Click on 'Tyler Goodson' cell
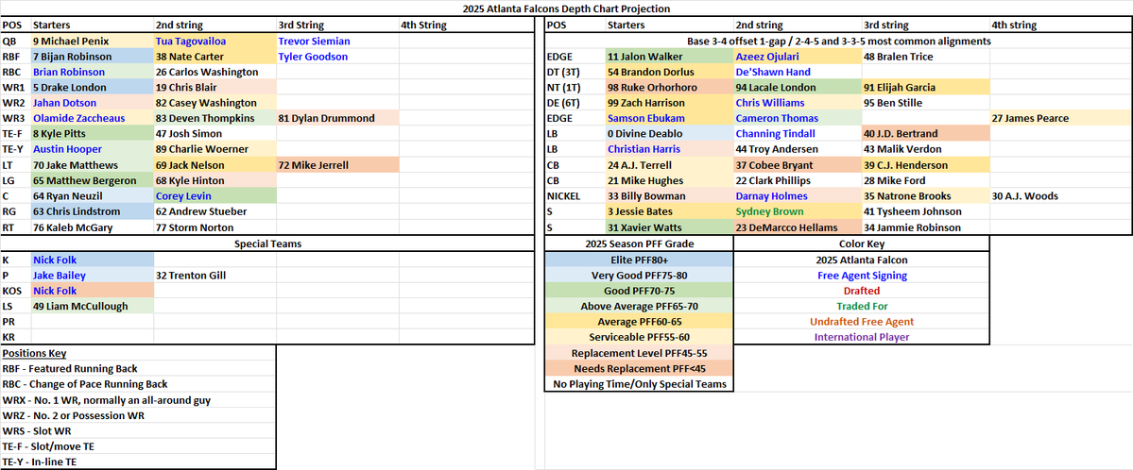Image resolution: width=1133 pixels, height=470 pixels. 337,57
